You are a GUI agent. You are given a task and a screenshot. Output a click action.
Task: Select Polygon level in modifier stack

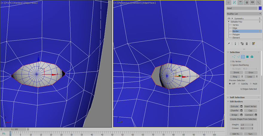(x=236, y=35)
